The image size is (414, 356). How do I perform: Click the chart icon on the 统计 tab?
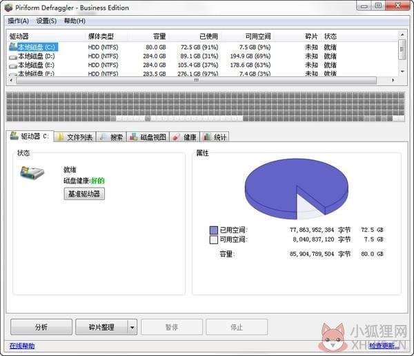pos(207,137)
